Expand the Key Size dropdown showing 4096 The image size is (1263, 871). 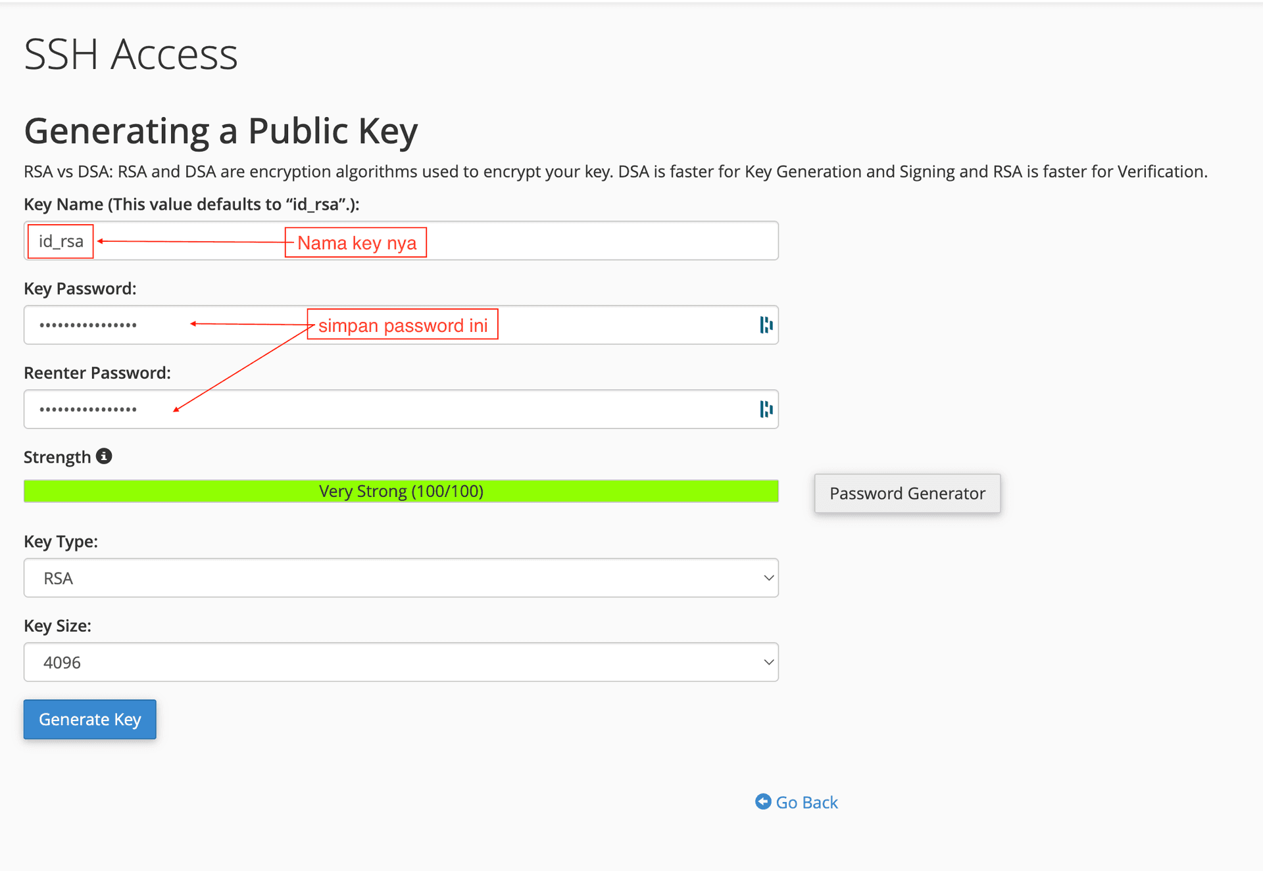(x=401, y=662)
